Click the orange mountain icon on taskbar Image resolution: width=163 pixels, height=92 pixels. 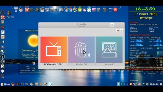click(x=13, y=84)
